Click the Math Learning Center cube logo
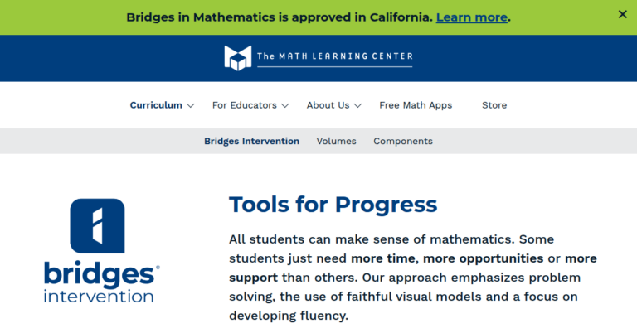The width and height of the screenshot is (637, 333). (x=238, y=58)
